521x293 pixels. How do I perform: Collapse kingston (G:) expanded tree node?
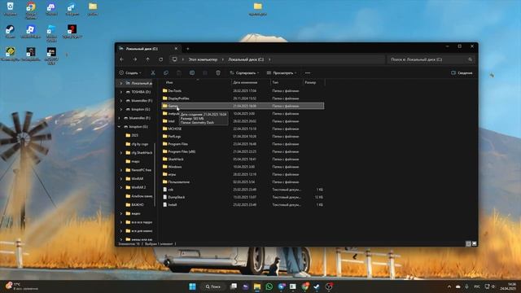[x=119, y=127]
